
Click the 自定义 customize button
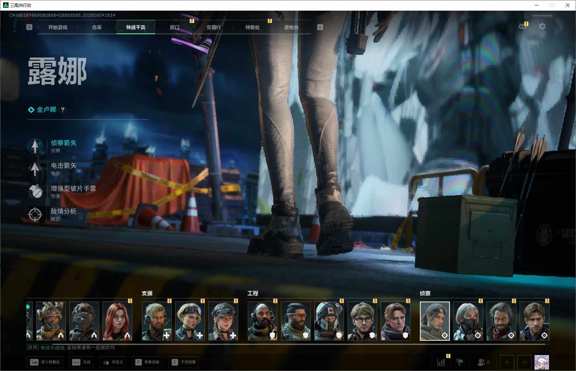pyautogui.click(x=113, y=362)
